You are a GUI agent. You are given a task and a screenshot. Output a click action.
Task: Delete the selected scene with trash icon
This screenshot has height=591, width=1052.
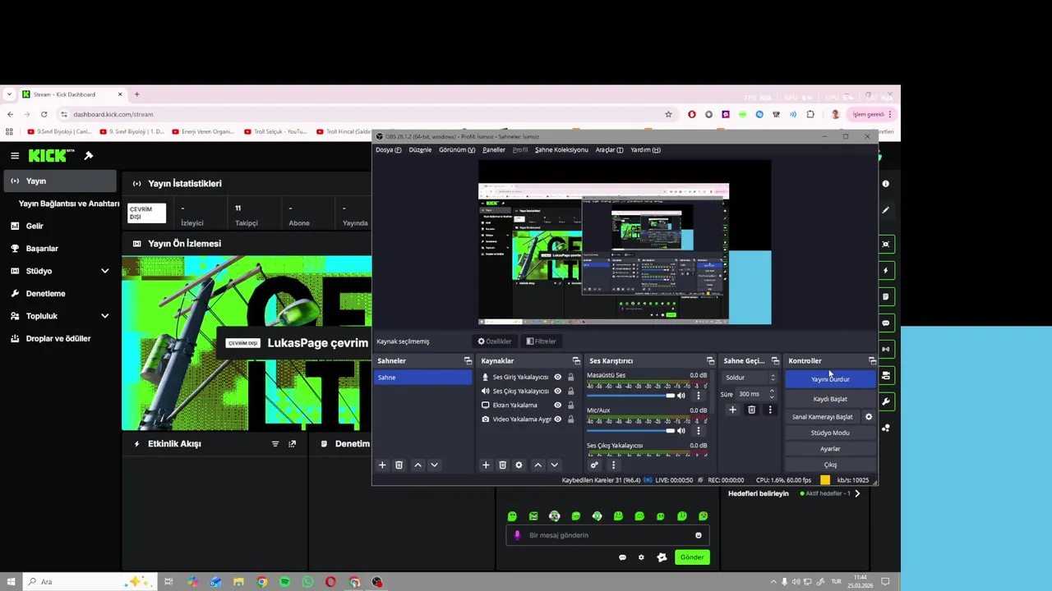[399, 465]
